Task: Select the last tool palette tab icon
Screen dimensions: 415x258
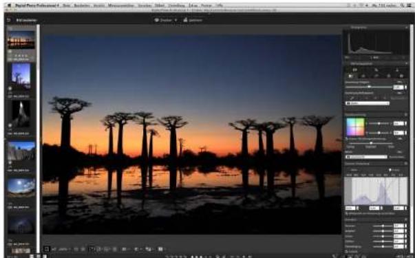Action: (401, 76)
